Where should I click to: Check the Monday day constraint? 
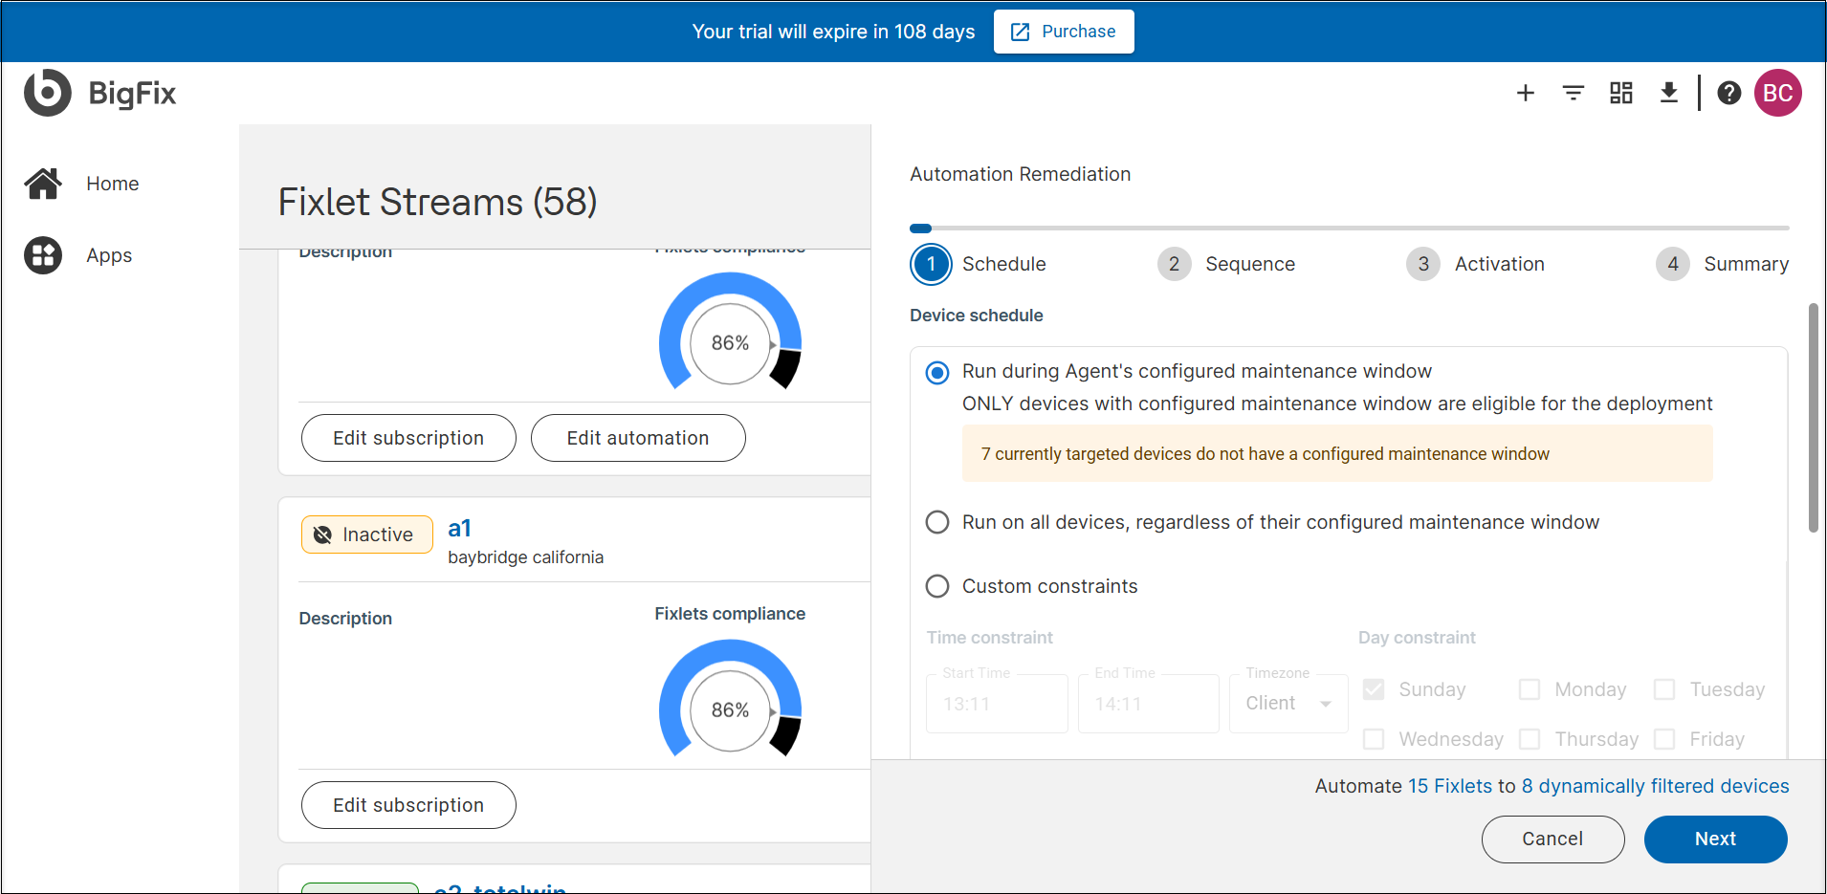1529,689
